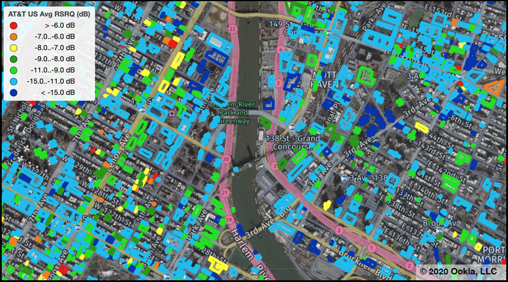
Task: Click the '© 2020 Ookla, LLC' attribution
Action: point(458,271)
